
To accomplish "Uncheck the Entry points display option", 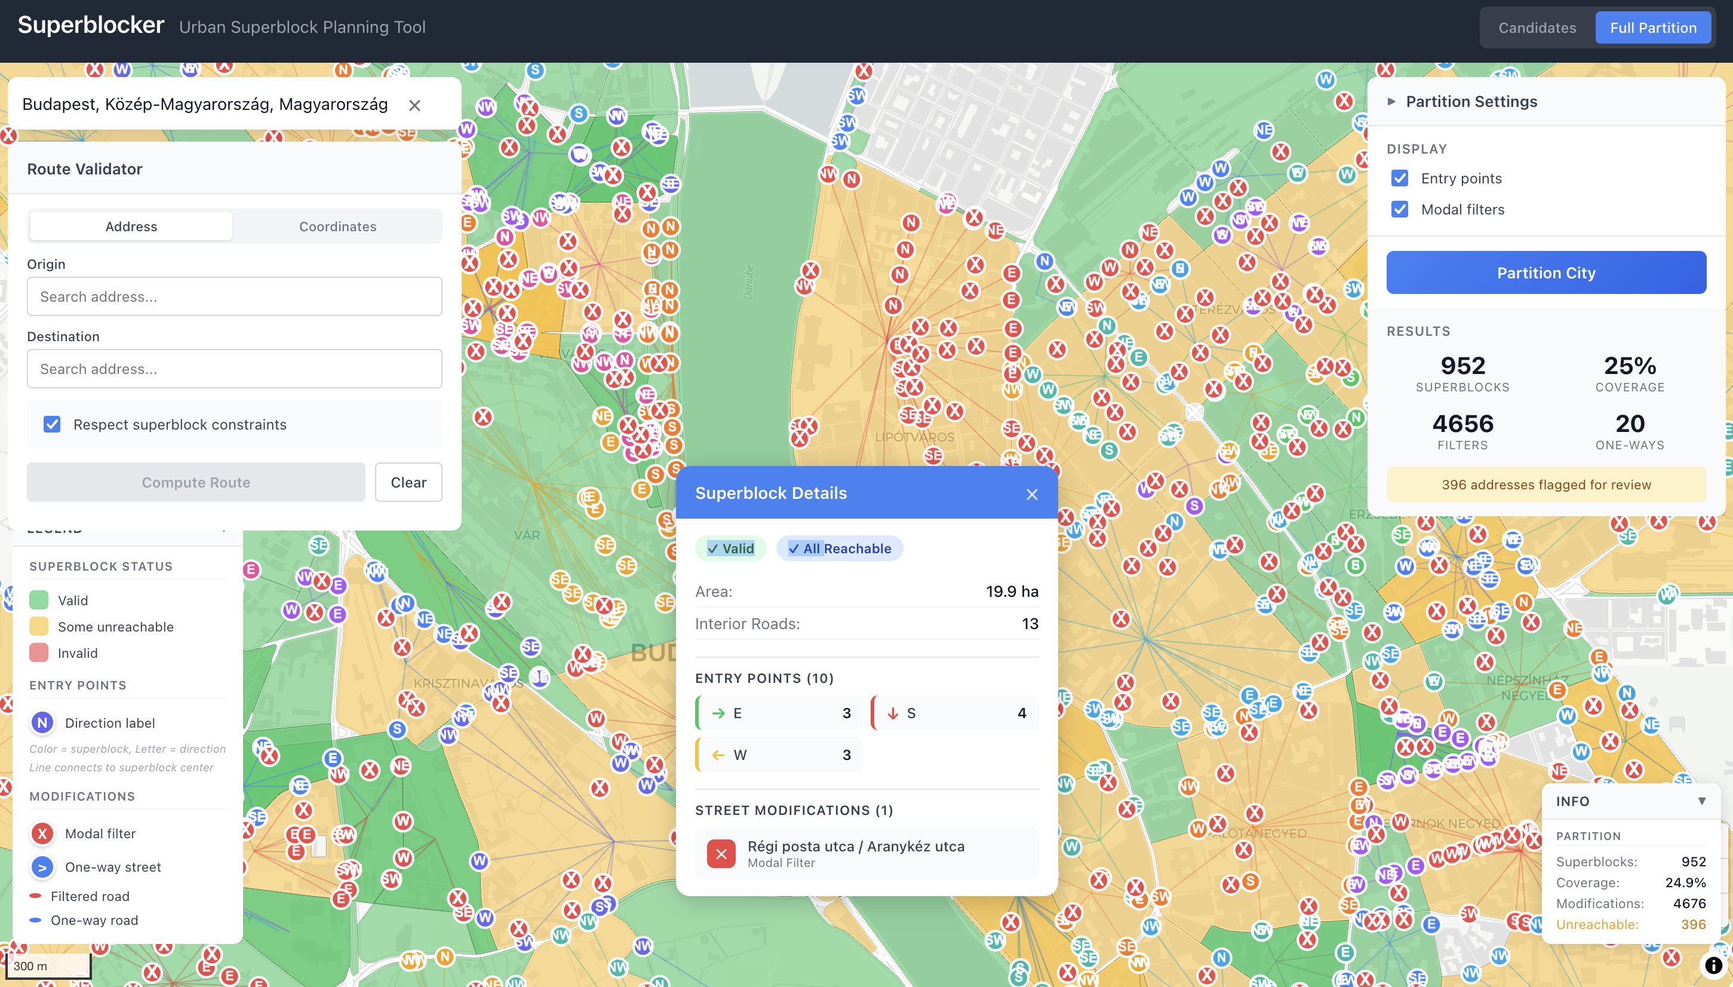I will [1400, 178].
